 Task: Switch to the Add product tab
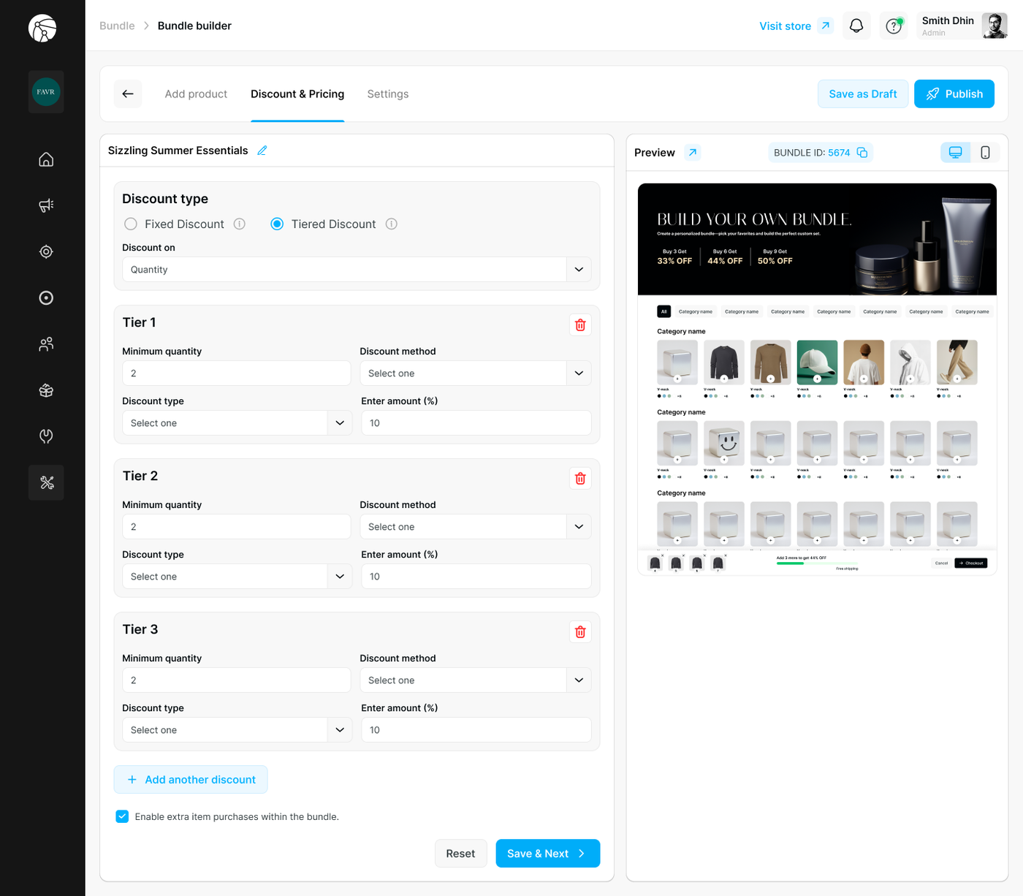pyautogui.click(x=196, y=94)
